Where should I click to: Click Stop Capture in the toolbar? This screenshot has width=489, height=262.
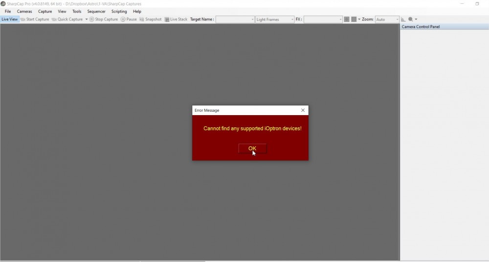[104, 20]
